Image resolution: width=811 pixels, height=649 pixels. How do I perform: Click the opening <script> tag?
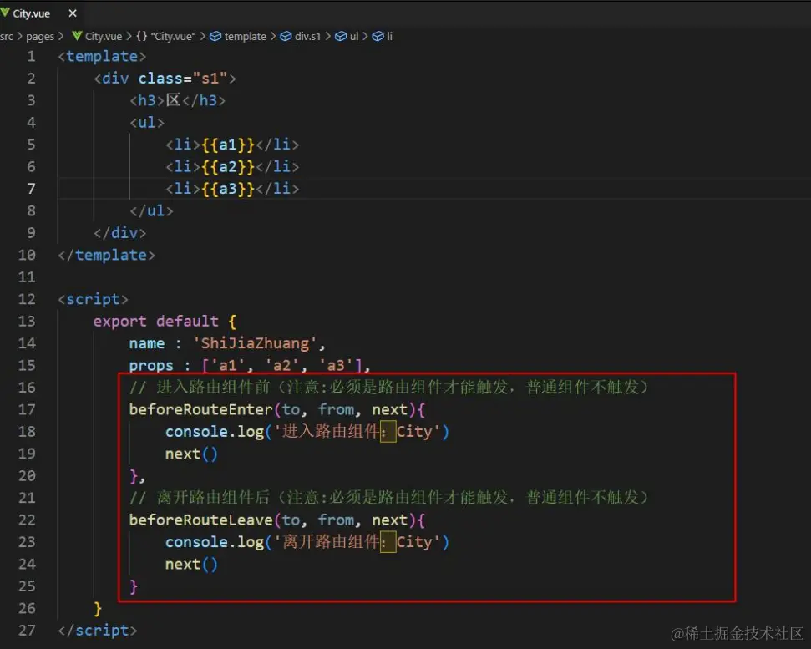tap(93, 299)
